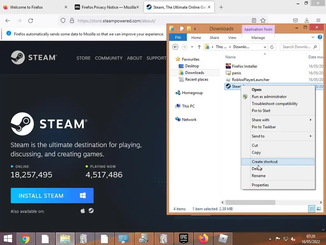Click SteamOS icon beside Apple icon
Viewport: 326px width, 245px height.
coord(91,211)
